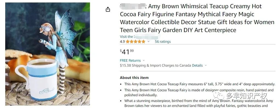The height and width of the screenshot is (108, 276).
Task: Click the About this item heading
Action: tap(134, 78)
